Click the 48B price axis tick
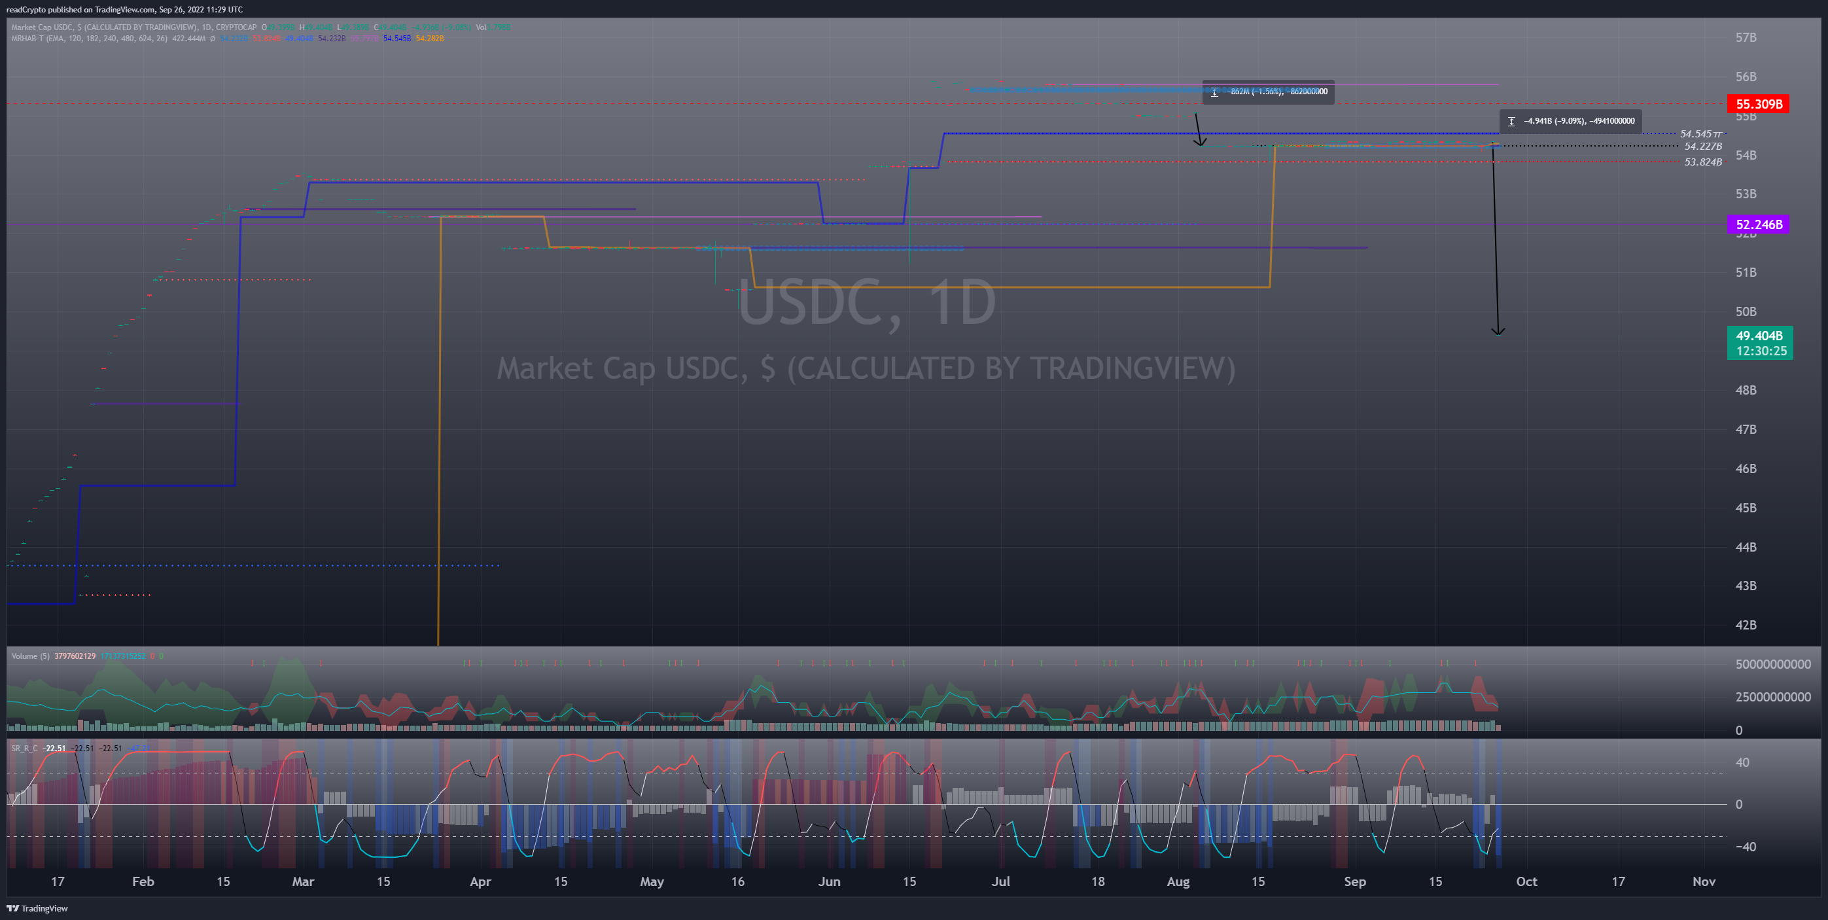Viewport: 1828px width, 920px height. point(1746,391)
